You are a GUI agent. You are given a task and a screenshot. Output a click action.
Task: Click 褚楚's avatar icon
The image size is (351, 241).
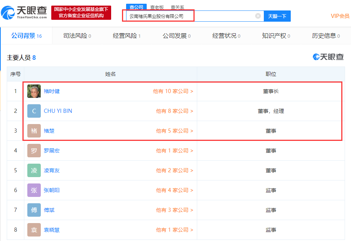[34, 130]
